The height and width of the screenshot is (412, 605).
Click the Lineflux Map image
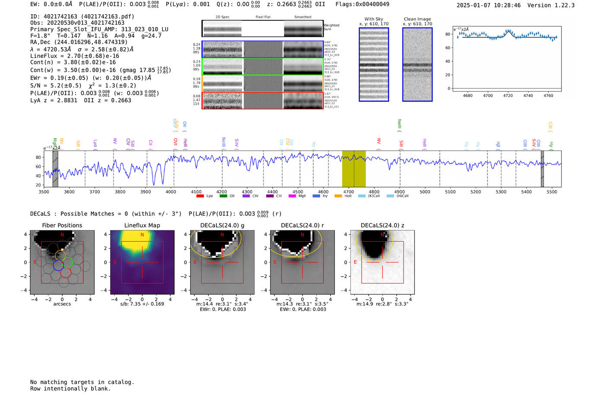pos(142,262)
